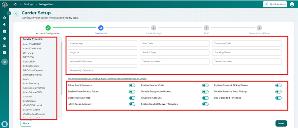Screen dimensions: 298x128
Task: Toggle Enable Vendor Code
Action: point(205,86)
